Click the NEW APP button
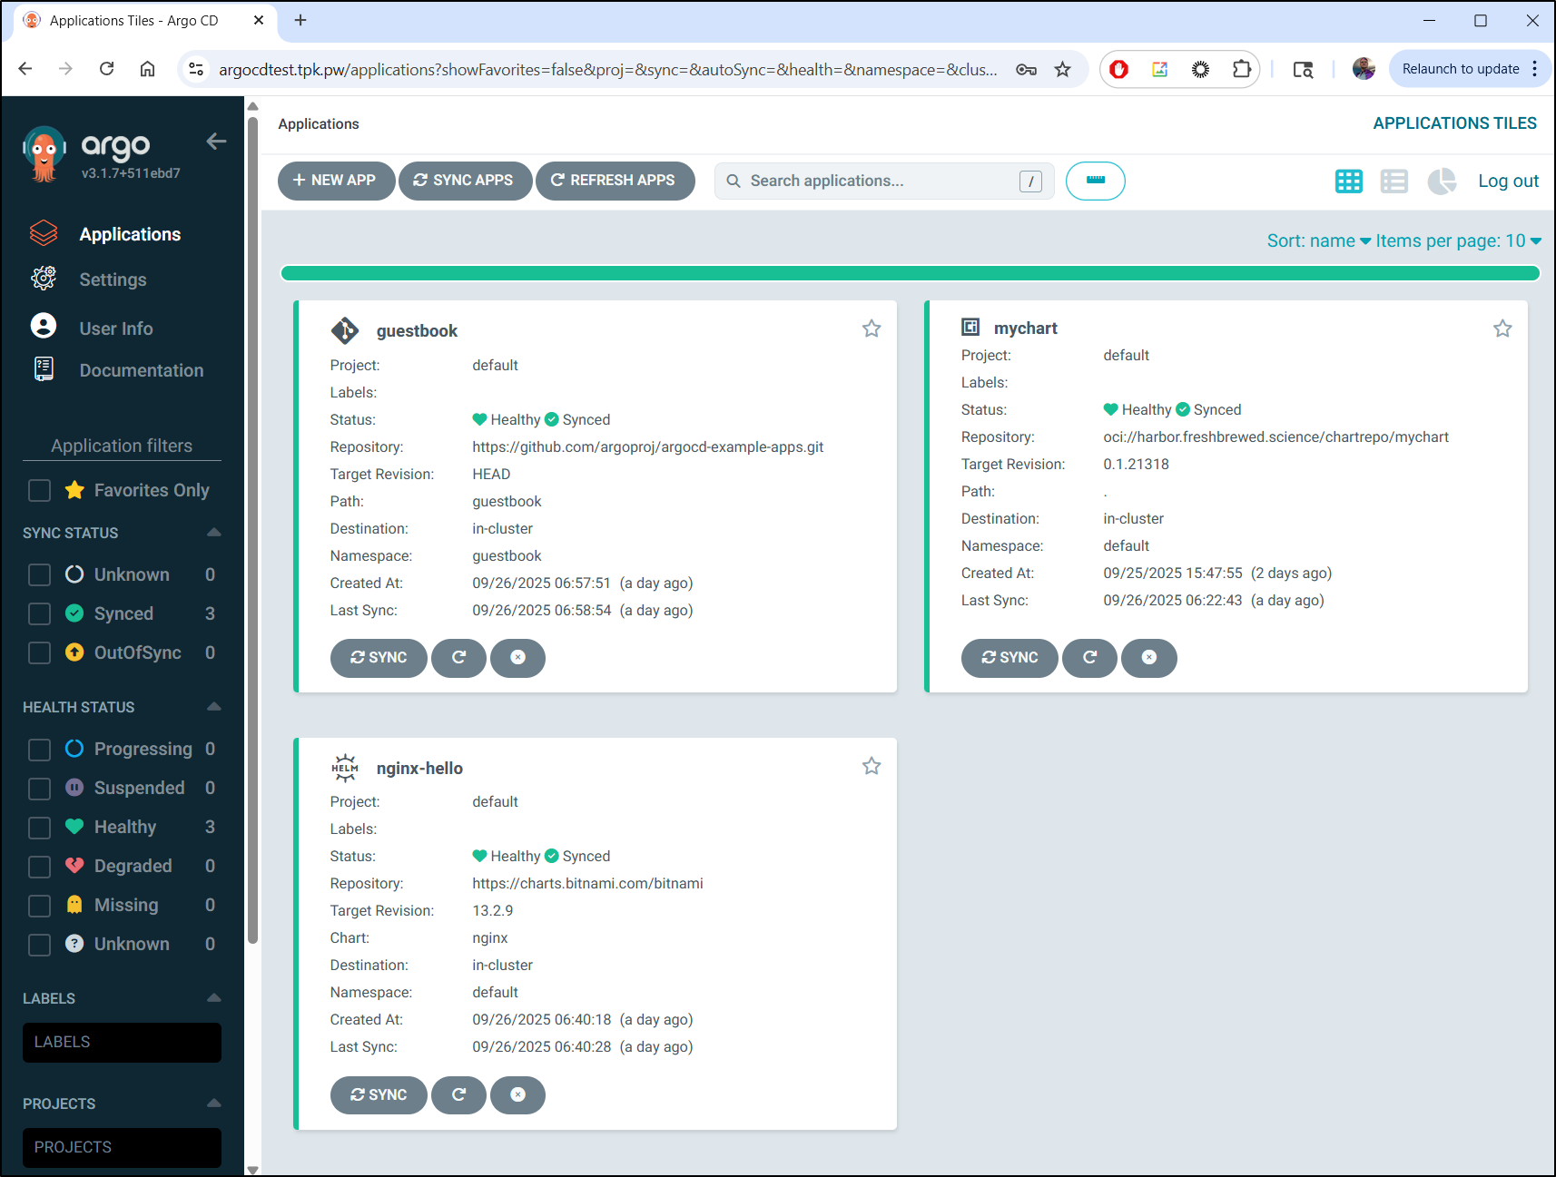1556x1177 pixels. tap(336, 181)
